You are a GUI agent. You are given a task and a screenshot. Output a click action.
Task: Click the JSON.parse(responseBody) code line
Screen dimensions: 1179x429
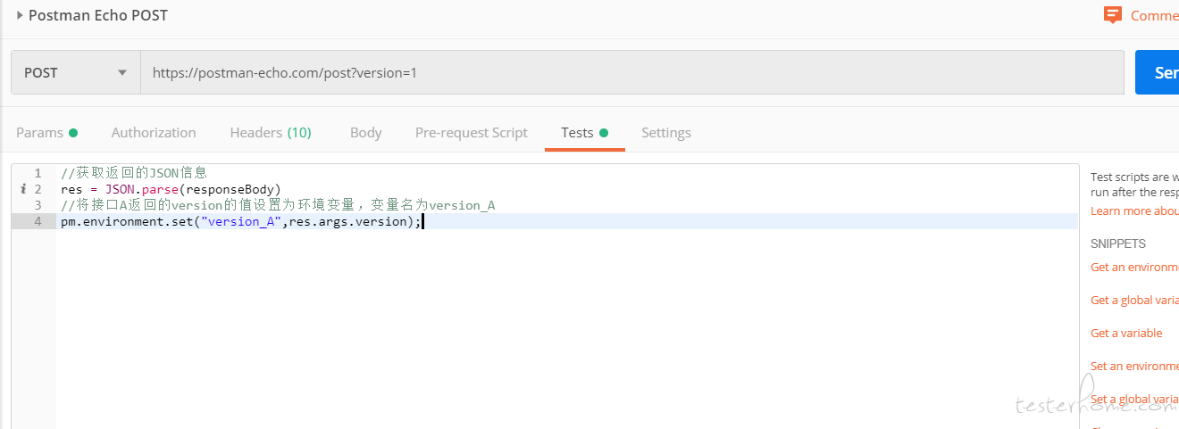171,189
